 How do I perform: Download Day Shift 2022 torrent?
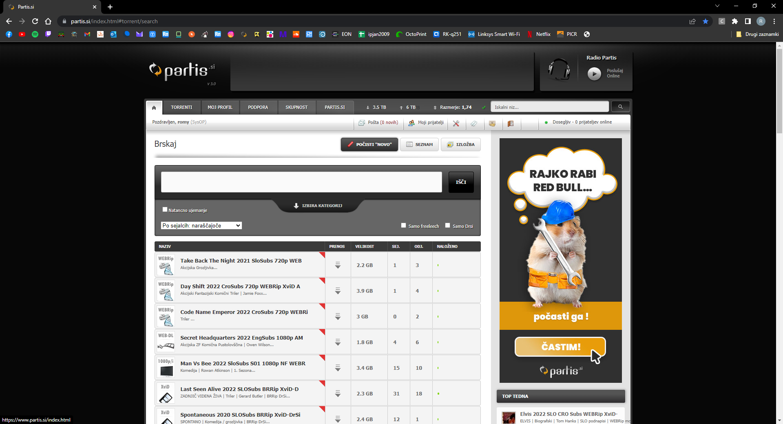point(338,291)
